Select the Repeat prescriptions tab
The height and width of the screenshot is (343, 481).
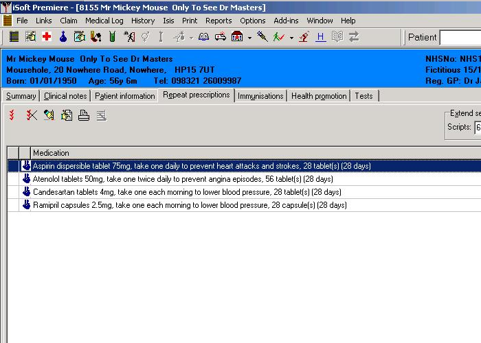click(197, 95)
